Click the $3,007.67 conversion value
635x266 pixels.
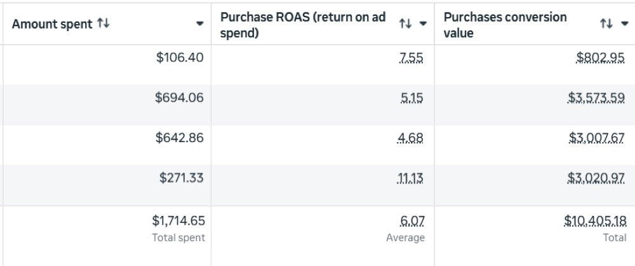tap(596, 138)
